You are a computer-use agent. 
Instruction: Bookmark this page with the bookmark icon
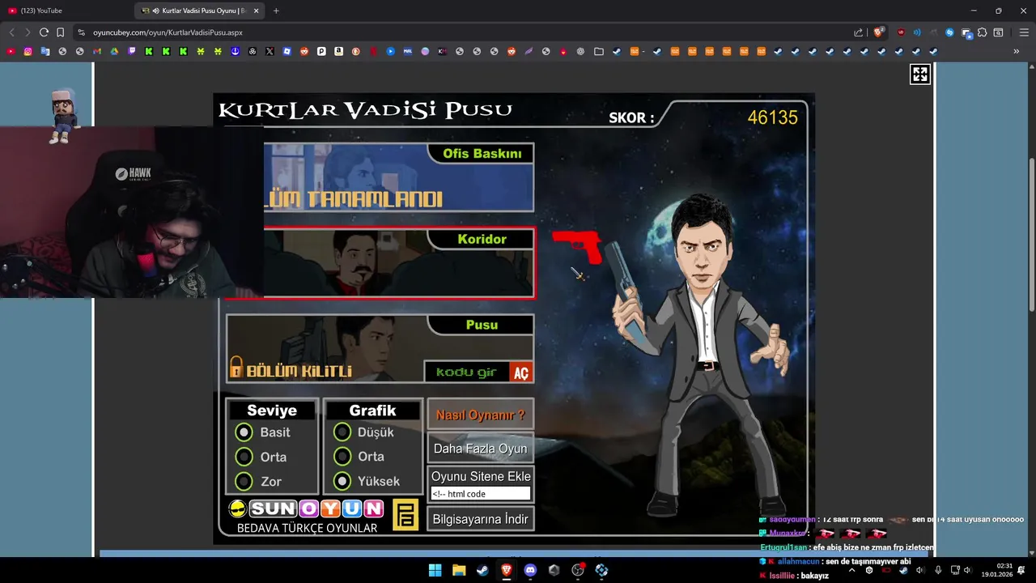click(60, 32)
